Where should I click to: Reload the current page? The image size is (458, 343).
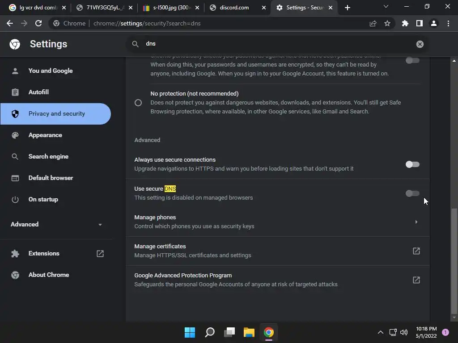coord(38,23)
